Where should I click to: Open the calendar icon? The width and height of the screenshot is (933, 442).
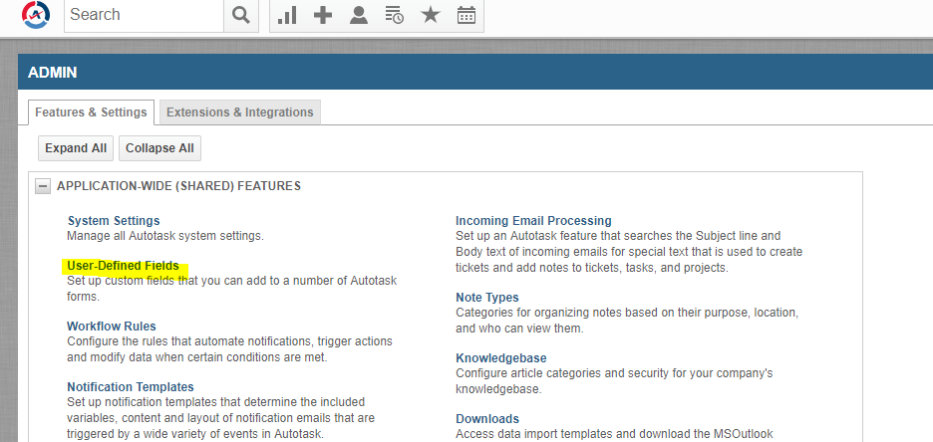pos(466,15)
